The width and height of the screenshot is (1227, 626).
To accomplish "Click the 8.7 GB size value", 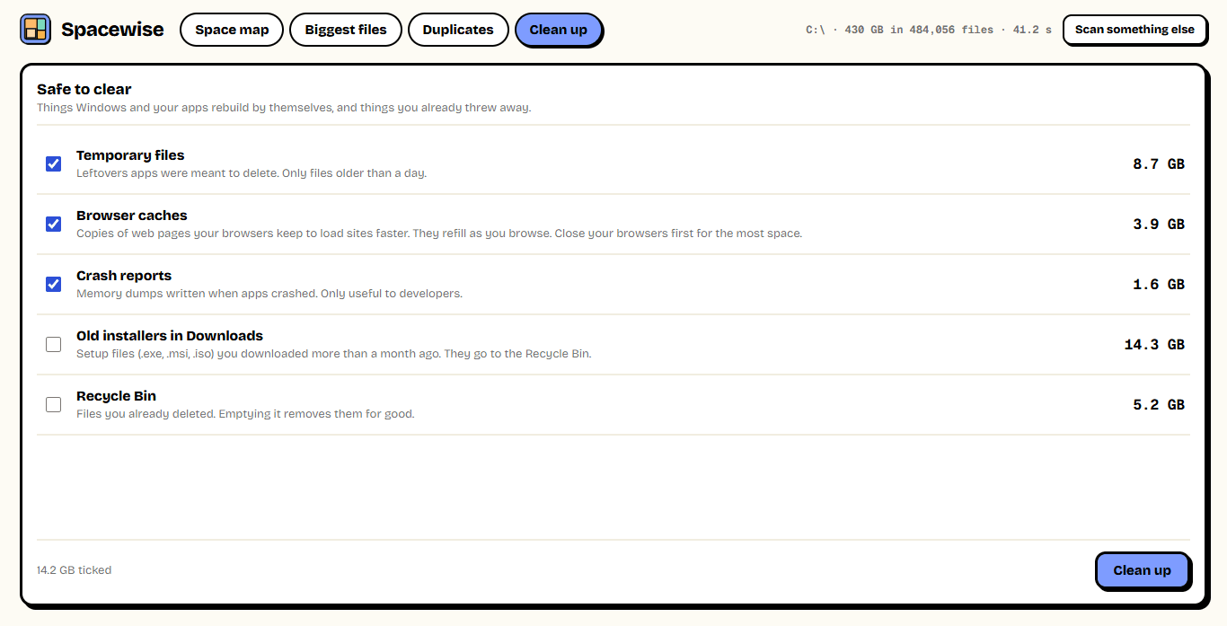I will click(x=1159, y=164).
